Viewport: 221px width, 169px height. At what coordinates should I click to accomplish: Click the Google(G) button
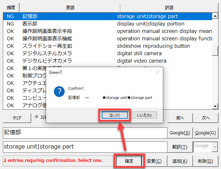click(206, 133)
